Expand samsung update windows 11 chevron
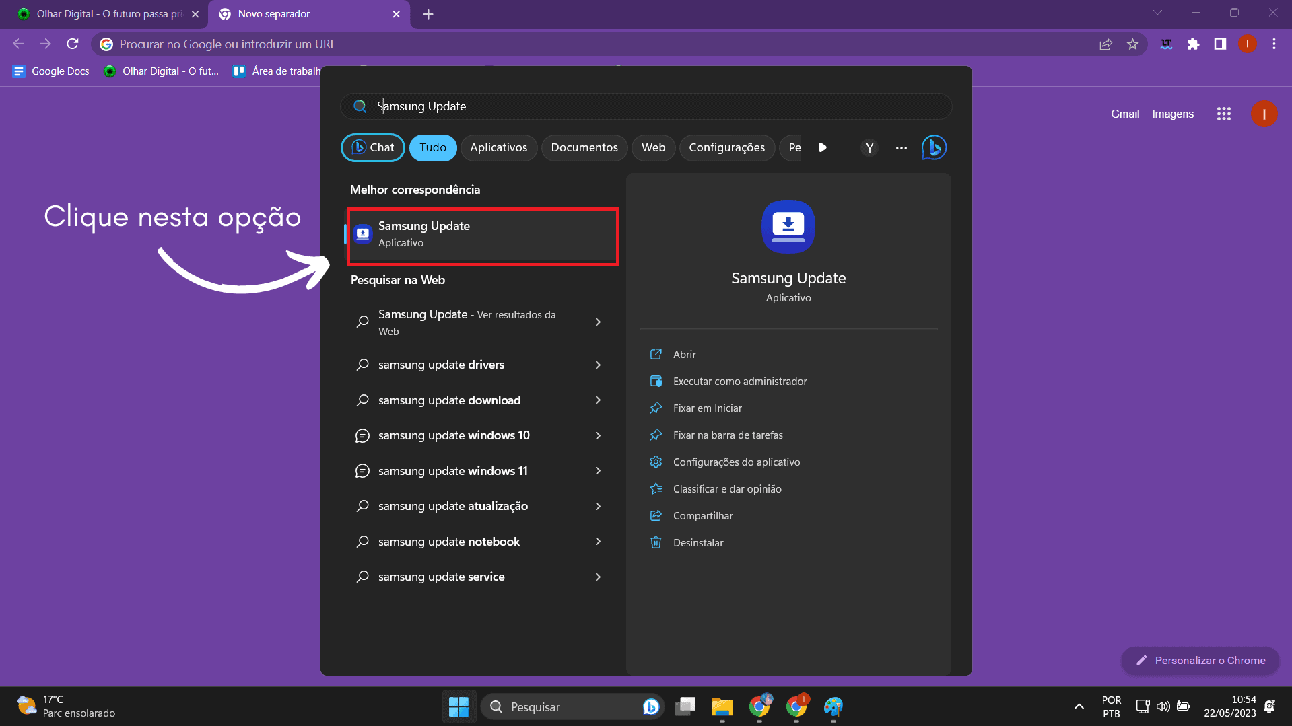The image size is (1292, 726). [x=598, y=471]
